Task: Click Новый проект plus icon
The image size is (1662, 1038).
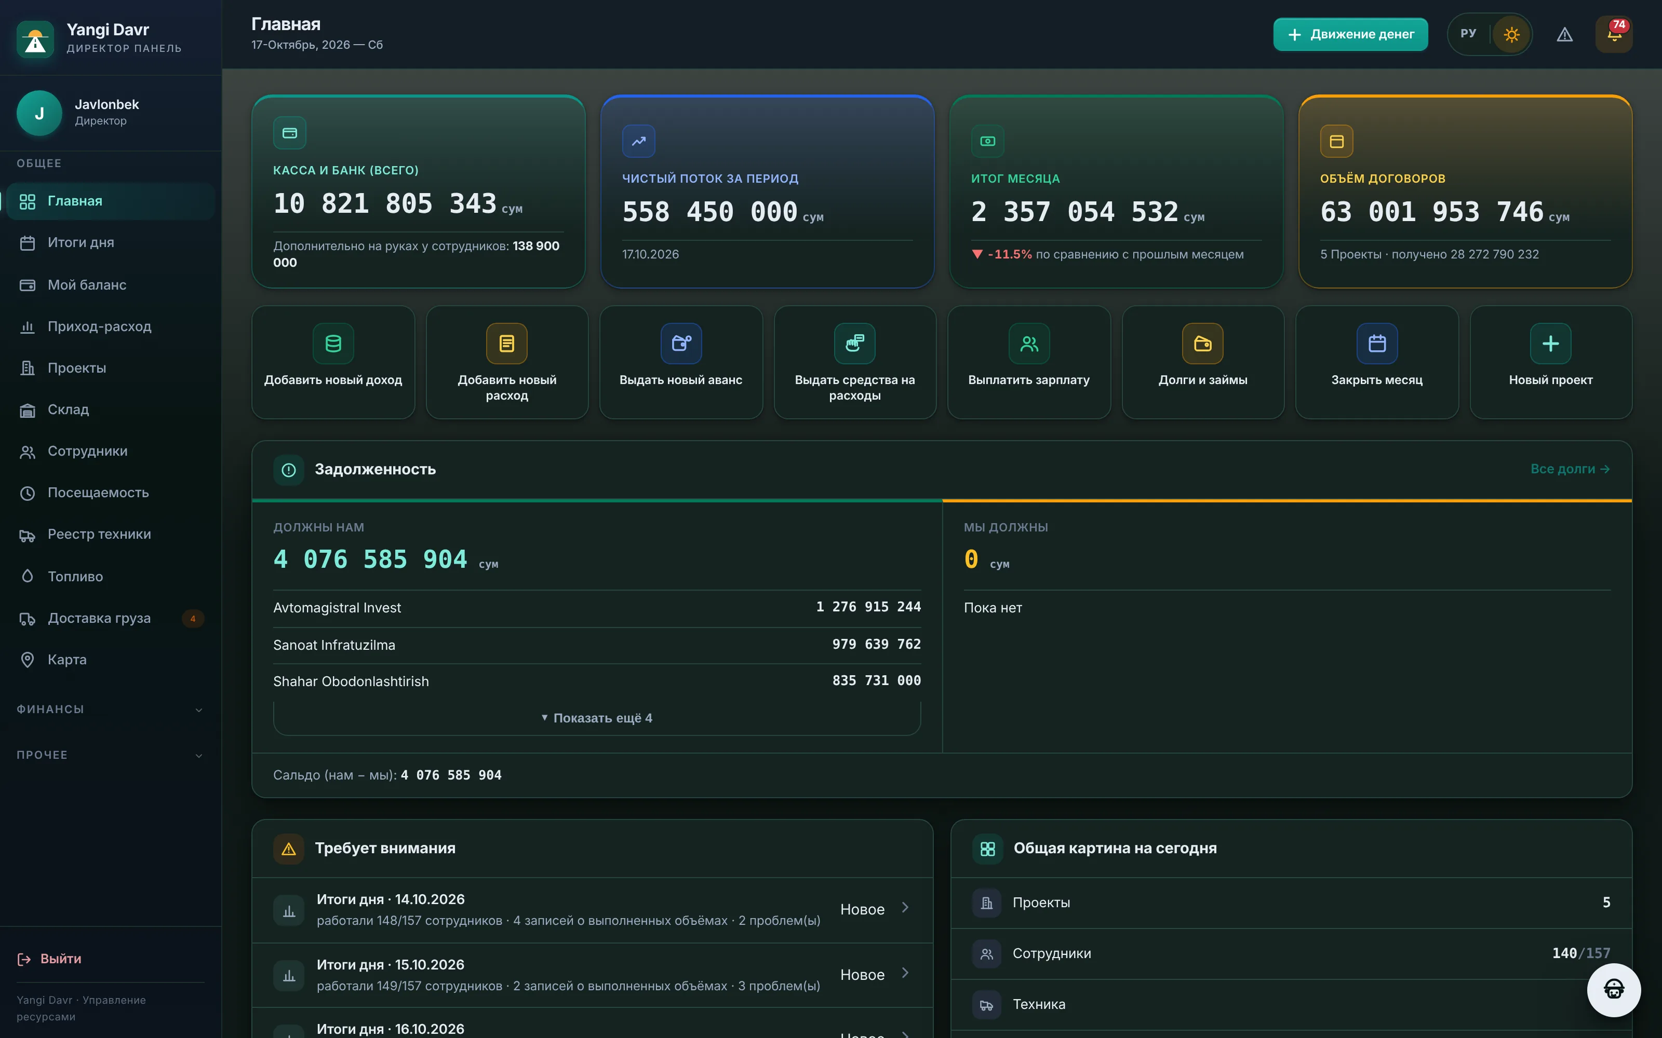Action: [x=1551, y=343]
